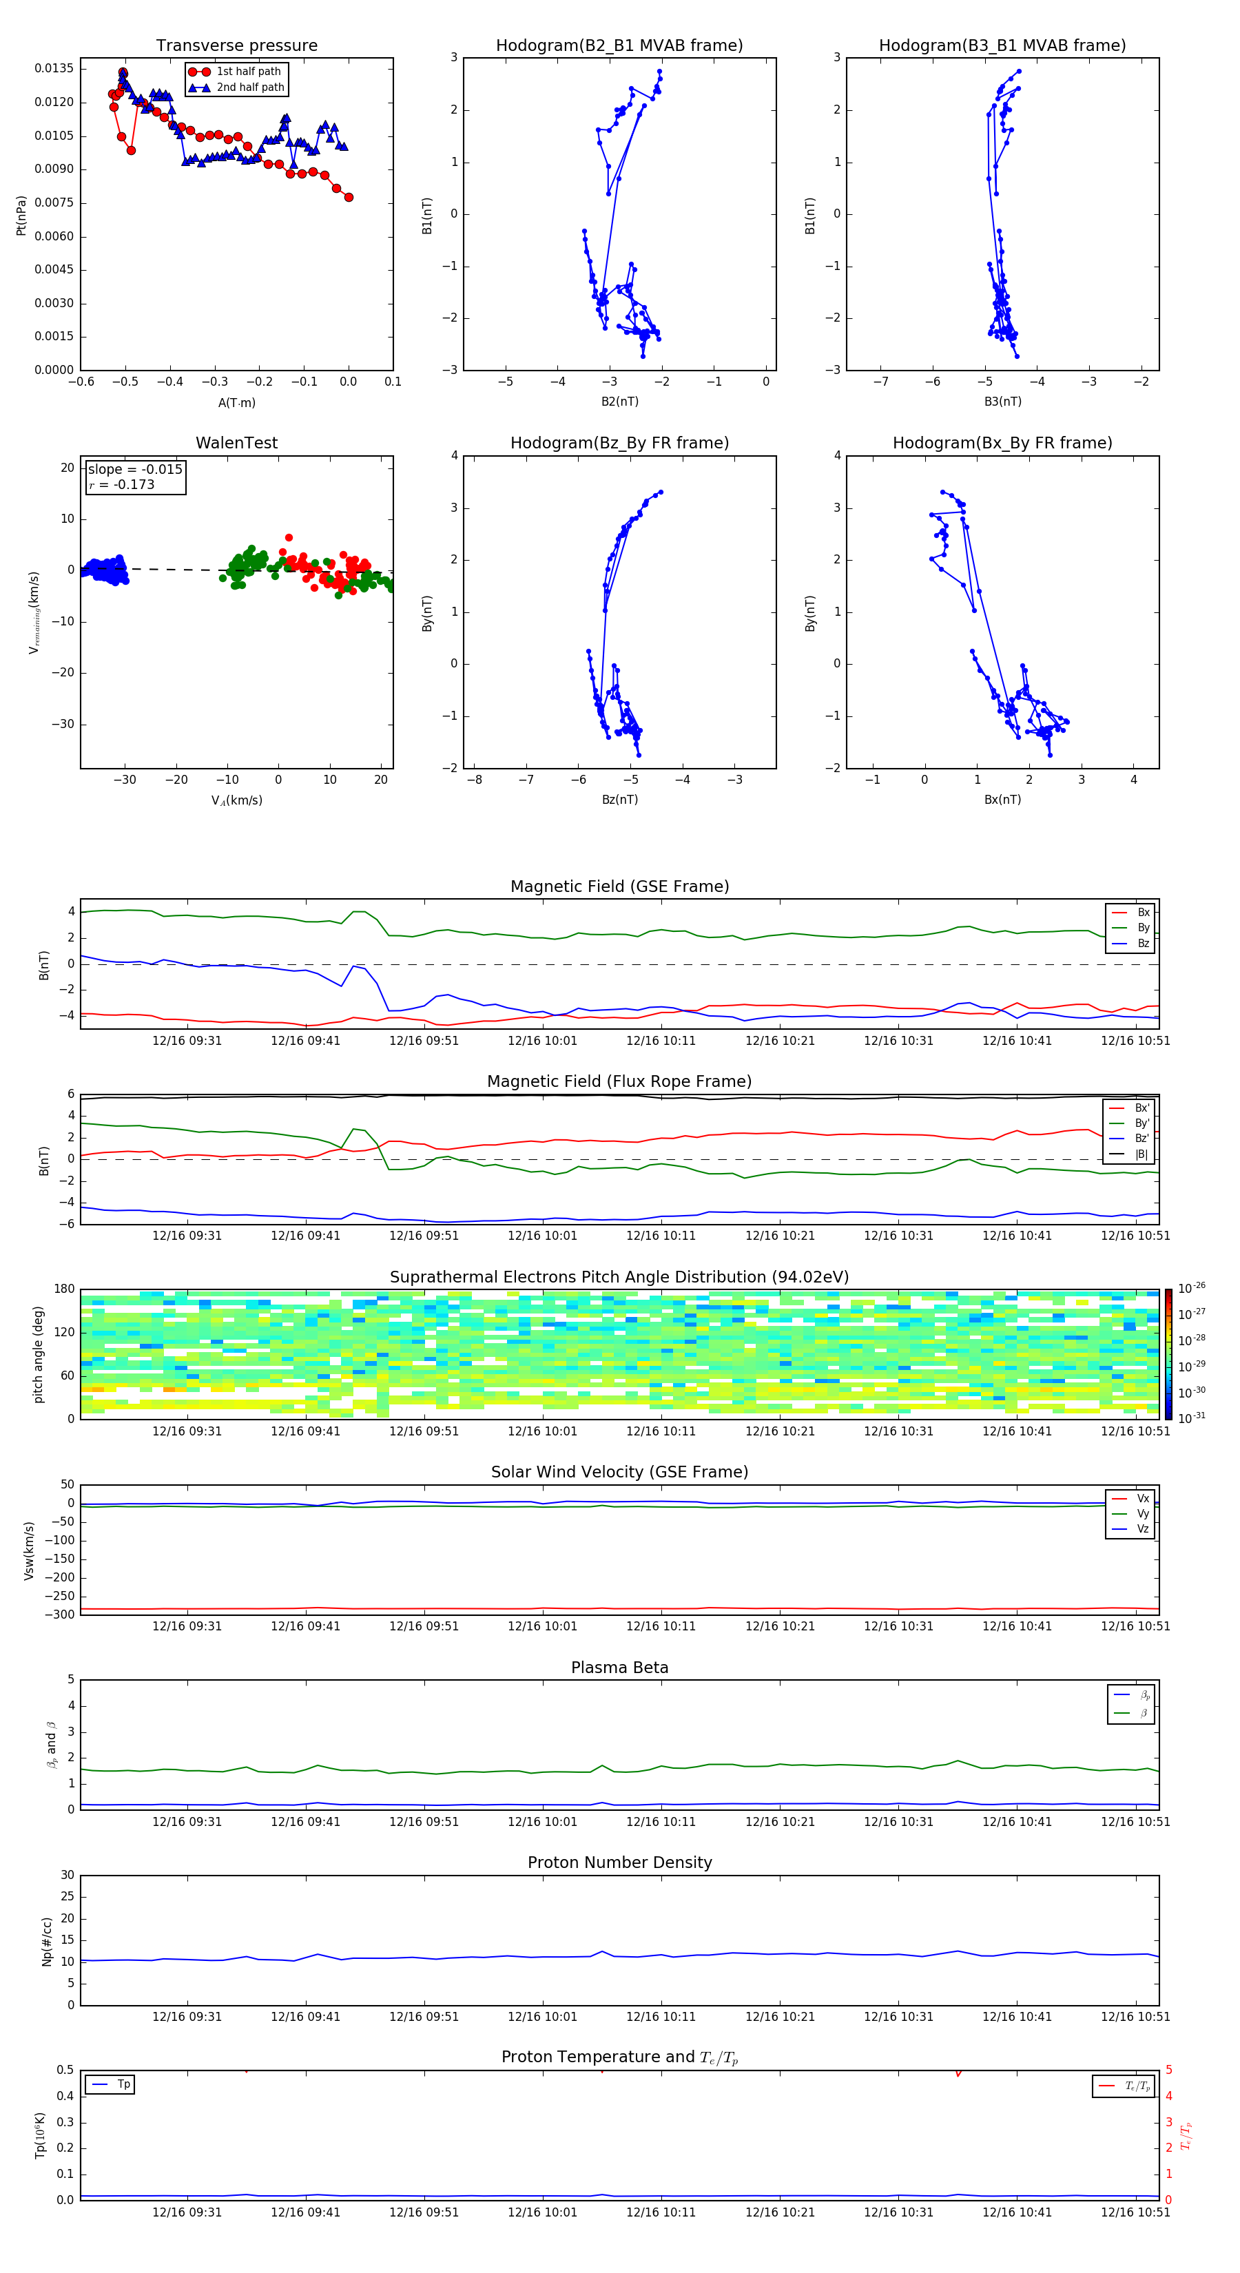Viewport: 1240px width, 2273px height.
Task: Click the Bx' legend entry in Flux Rope plot
Action: click(1130, 1108)
